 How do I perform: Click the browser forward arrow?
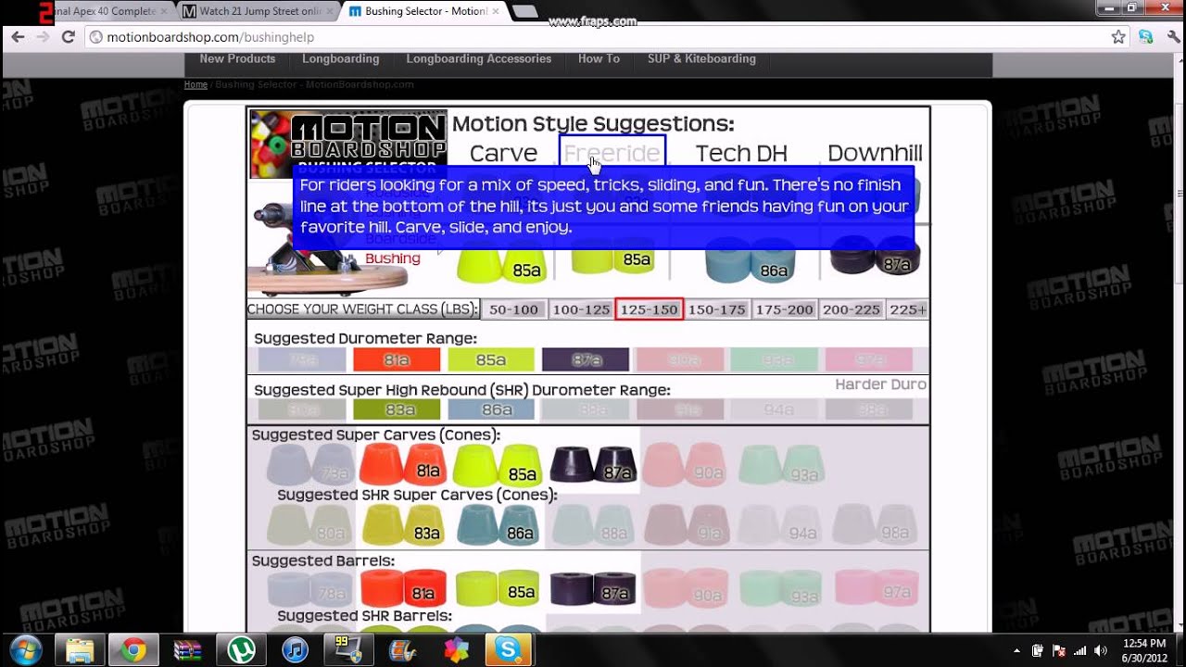(x=43, y=37)
